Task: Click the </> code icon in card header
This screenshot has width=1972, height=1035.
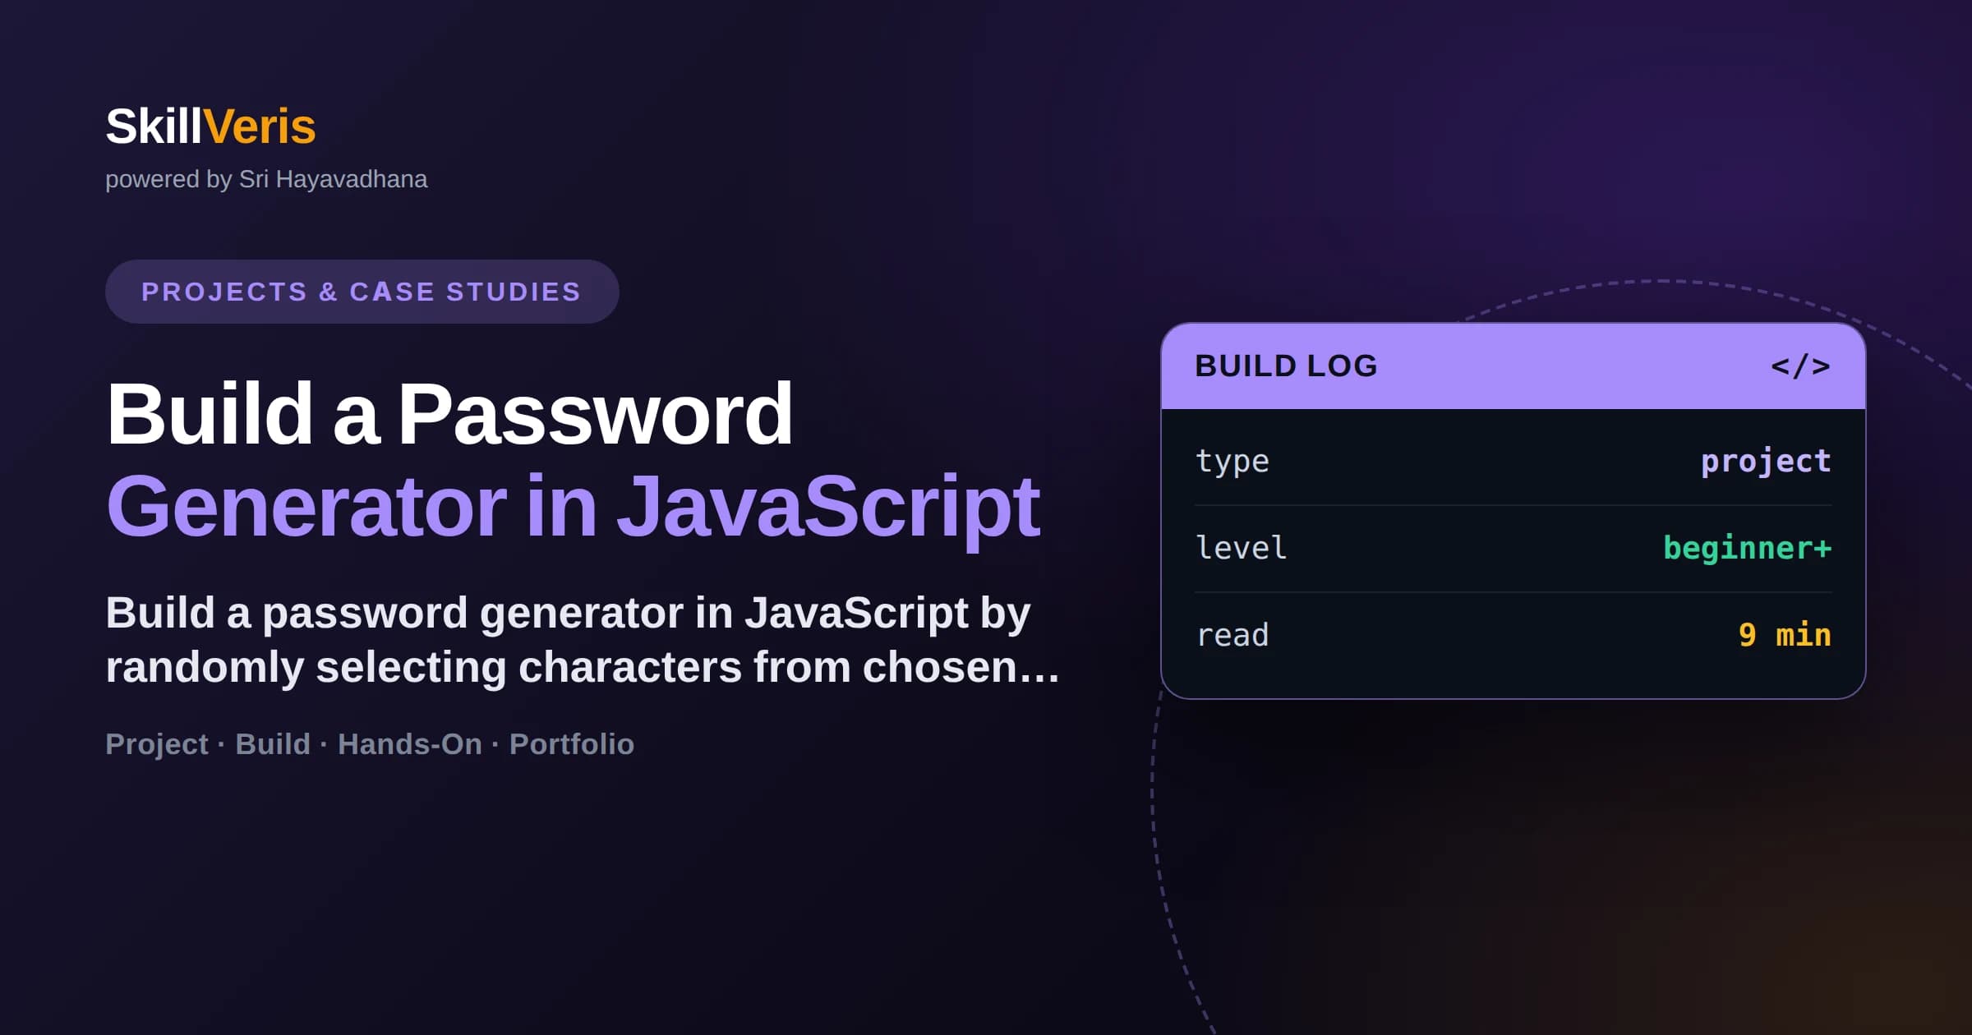Action: pos(1800,366)
